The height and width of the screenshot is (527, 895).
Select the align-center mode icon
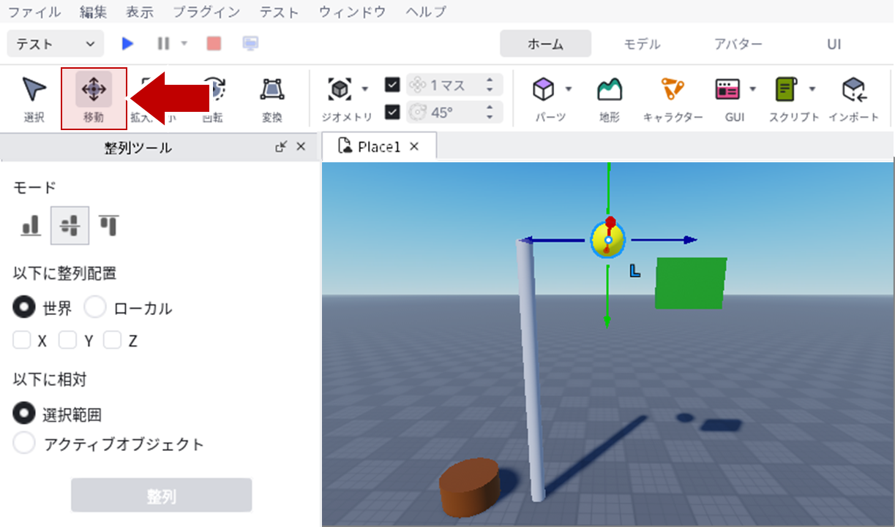70,224
